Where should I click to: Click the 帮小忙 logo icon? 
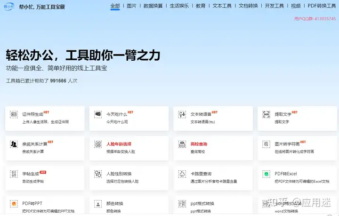click(9, 7)
